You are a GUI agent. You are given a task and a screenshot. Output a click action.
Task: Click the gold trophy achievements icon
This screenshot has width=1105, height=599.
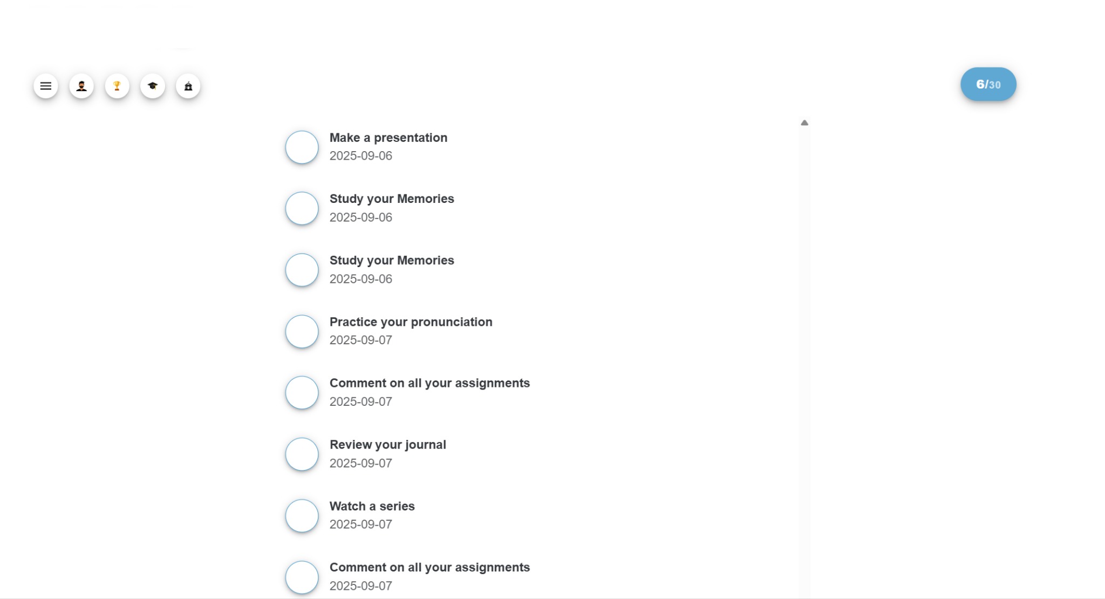[x=117, y=86]
